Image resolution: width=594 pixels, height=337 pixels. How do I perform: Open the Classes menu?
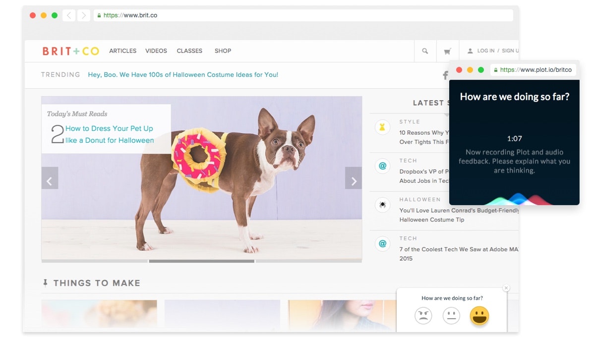[x=189, y=51]
